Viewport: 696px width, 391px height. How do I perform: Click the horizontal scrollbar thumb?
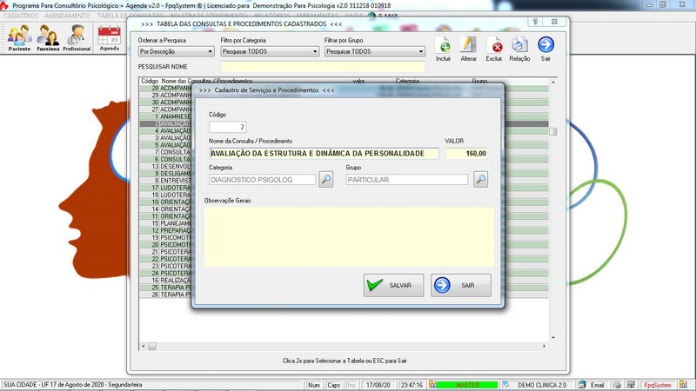pos(152,346)
